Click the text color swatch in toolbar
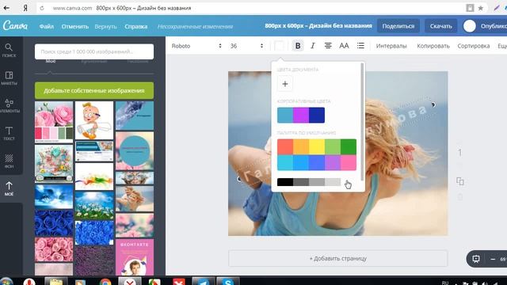Screen dimensions: 507x285 click(279, 46)
